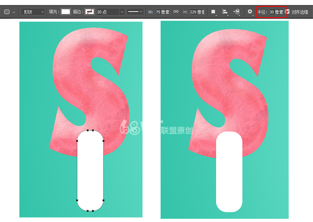Click the 描边 stroke color swatch
The height and width of the screenshot is (222, 313).
89,12
